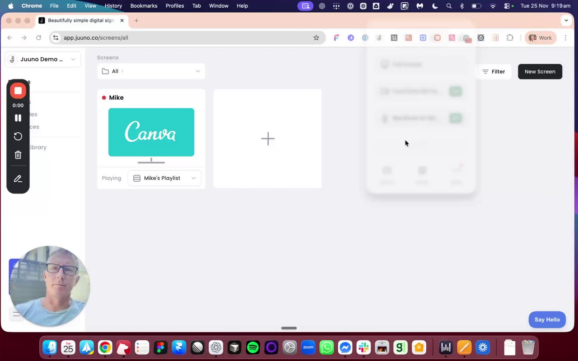The image size is (578, 361).
Task: Open the Chrome Extensions puzzle icon
Action: tap(510, 38)
